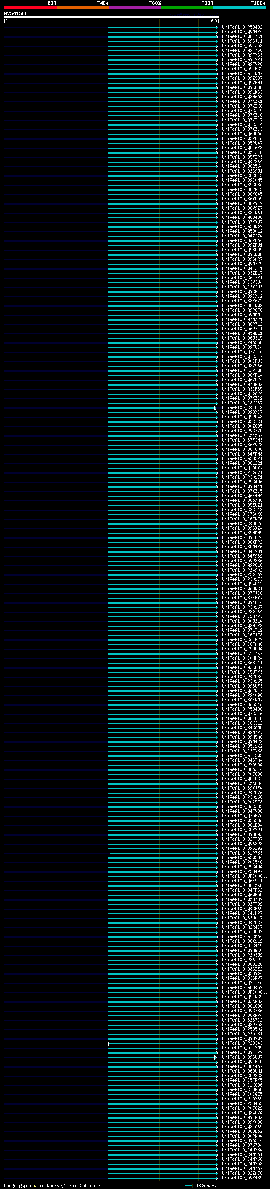
Task: Click hit label UniRef100_P10671
Action: coord(242,473)
